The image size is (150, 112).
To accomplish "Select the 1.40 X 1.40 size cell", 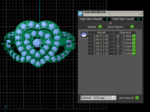I will pos(101,47).
